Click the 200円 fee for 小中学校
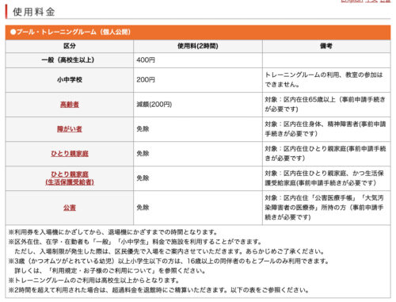This screenshot has width=396, height=302. (x=146, y=80)
